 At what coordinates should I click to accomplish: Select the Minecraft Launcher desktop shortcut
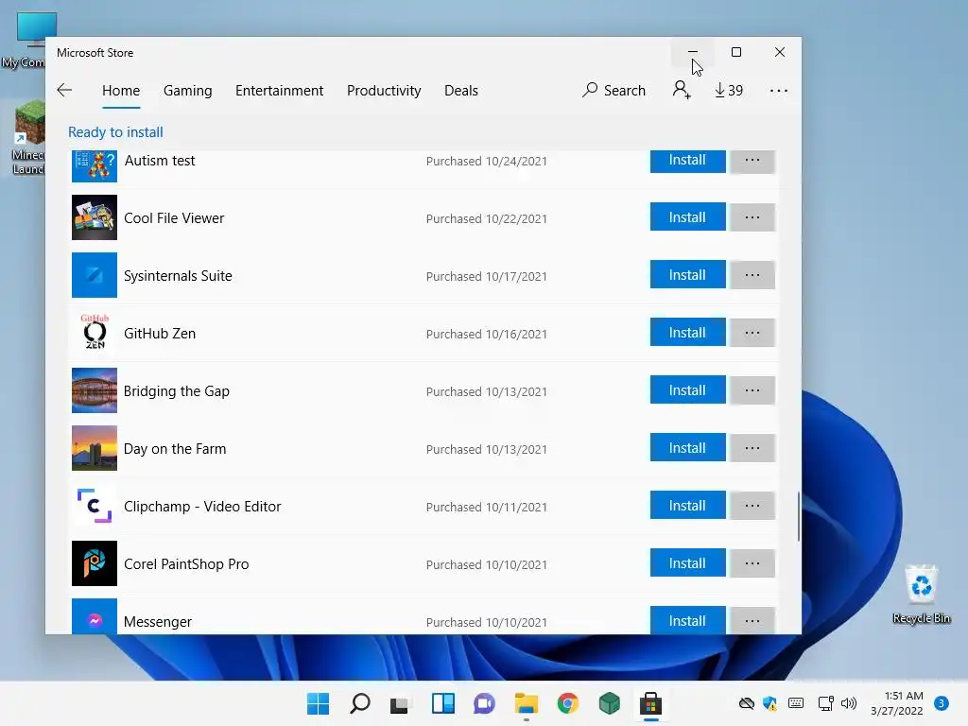tap(28, 139)
